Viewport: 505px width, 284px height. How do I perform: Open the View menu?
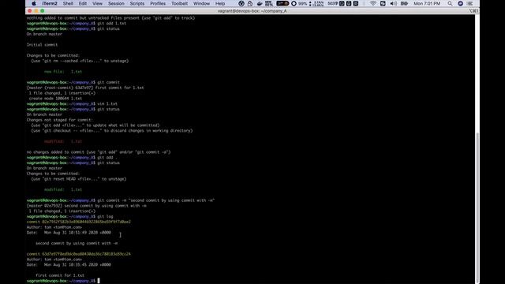point(97,3)
